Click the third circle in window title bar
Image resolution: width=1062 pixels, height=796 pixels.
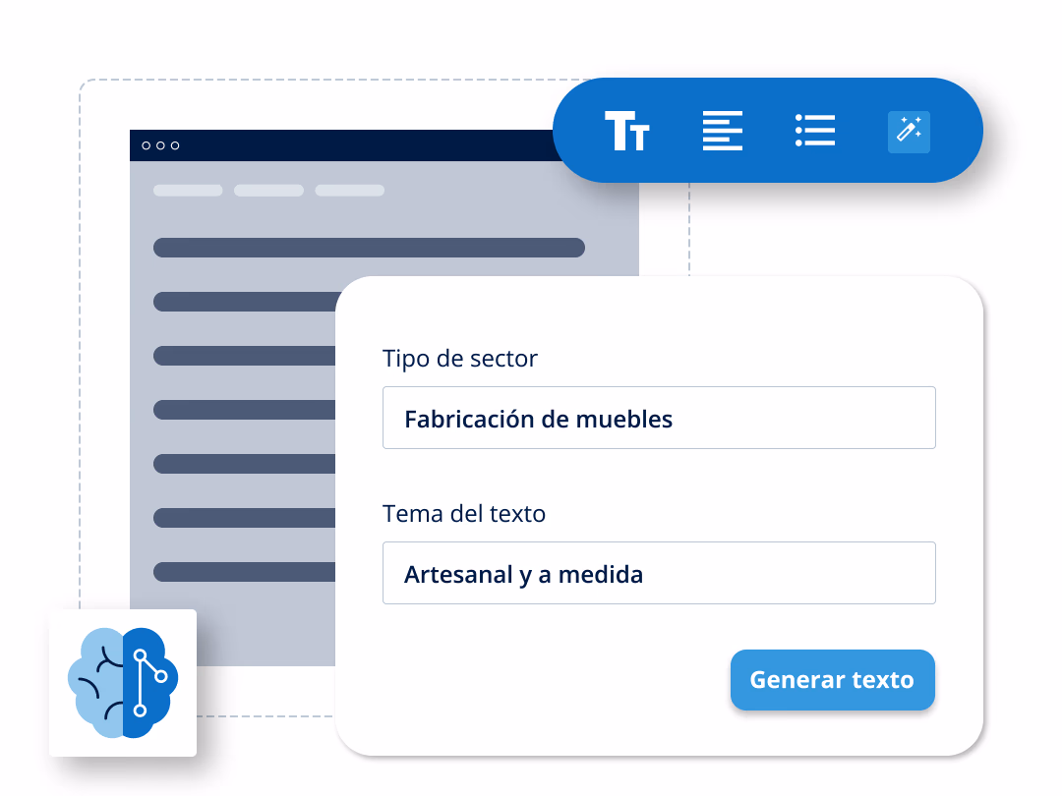click(x=175, y=145)
